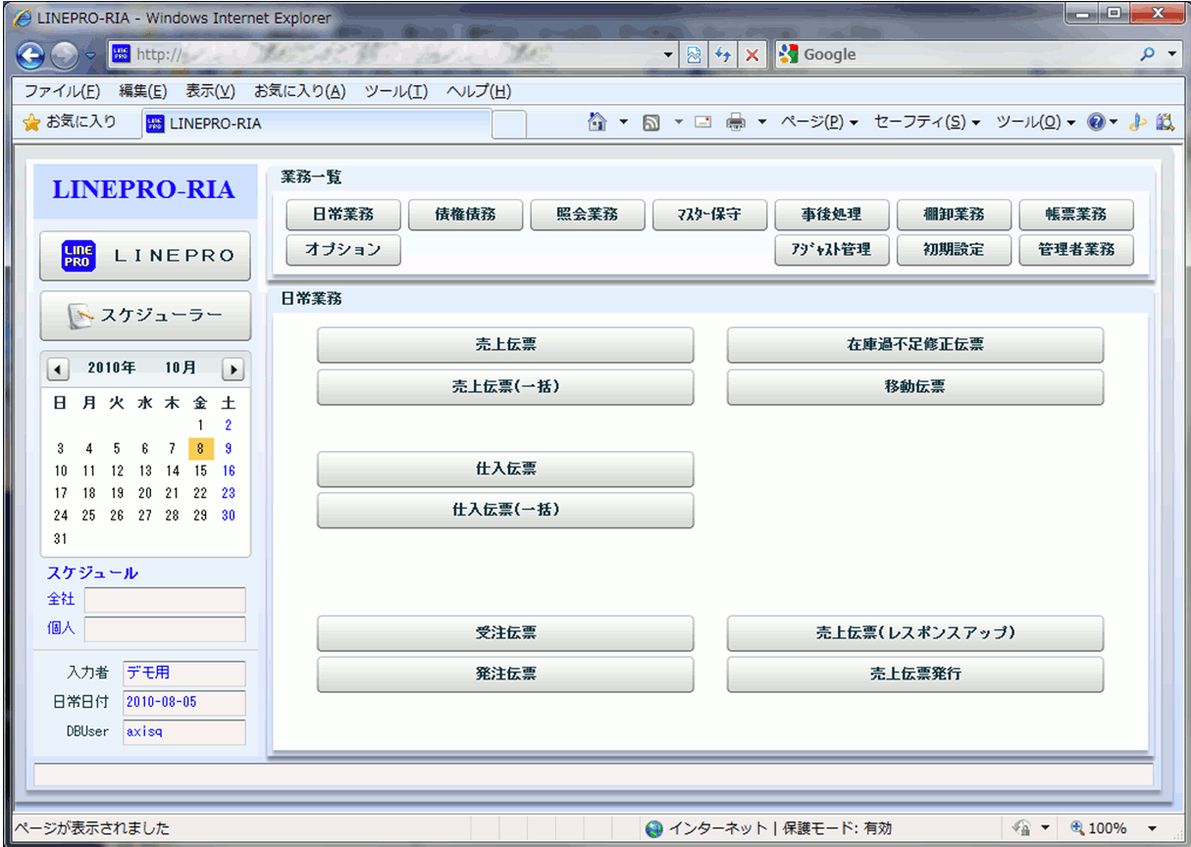Screen dimensions: 1191x847
Task: Click the Home icon in command bar
Action: point(596,123)
